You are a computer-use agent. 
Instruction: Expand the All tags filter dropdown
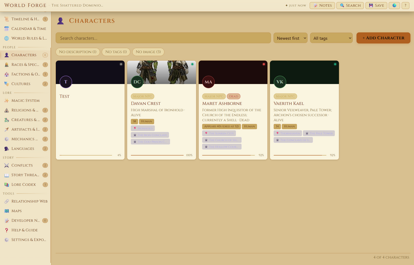tap(332, 38)
